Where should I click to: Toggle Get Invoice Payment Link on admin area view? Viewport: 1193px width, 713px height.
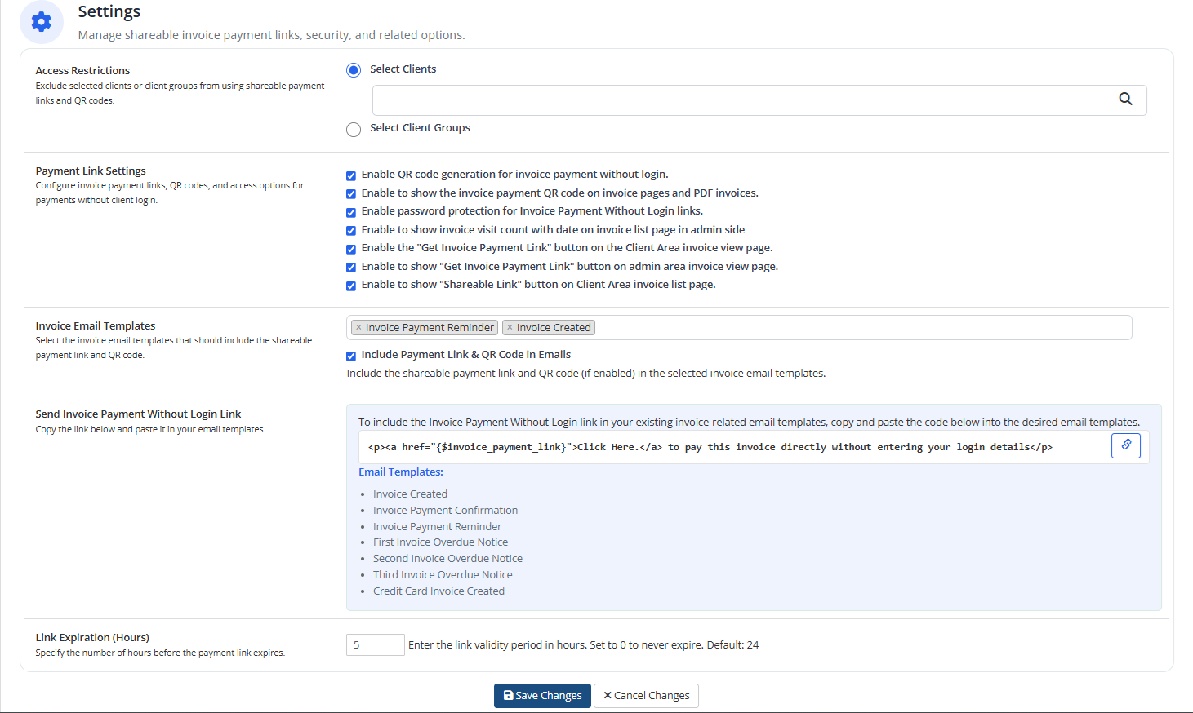pos(351,267)
